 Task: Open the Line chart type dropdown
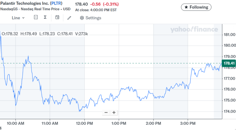pos(18,18)
